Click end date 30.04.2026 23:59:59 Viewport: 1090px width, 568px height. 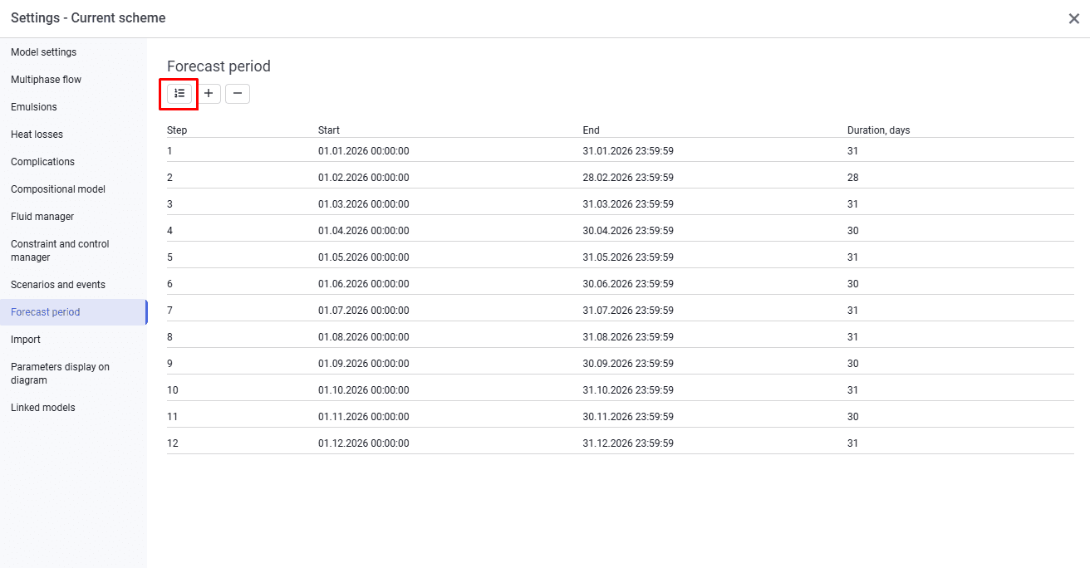[628, 231]
